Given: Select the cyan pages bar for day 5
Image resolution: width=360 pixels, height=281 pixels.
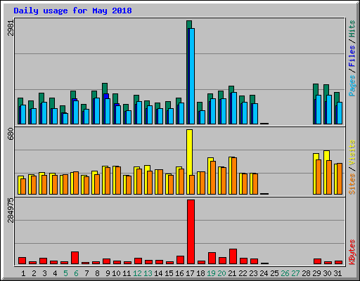Looking at the screenshot, I should 65,119.
